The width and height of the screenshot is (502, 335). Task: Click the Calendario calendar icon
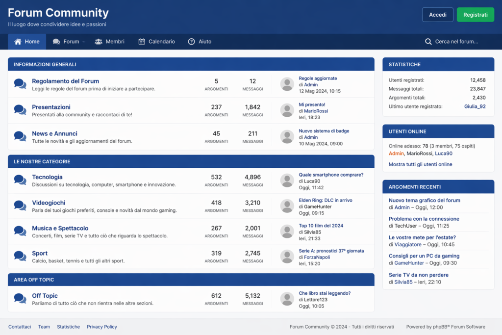tap(142, 42)
